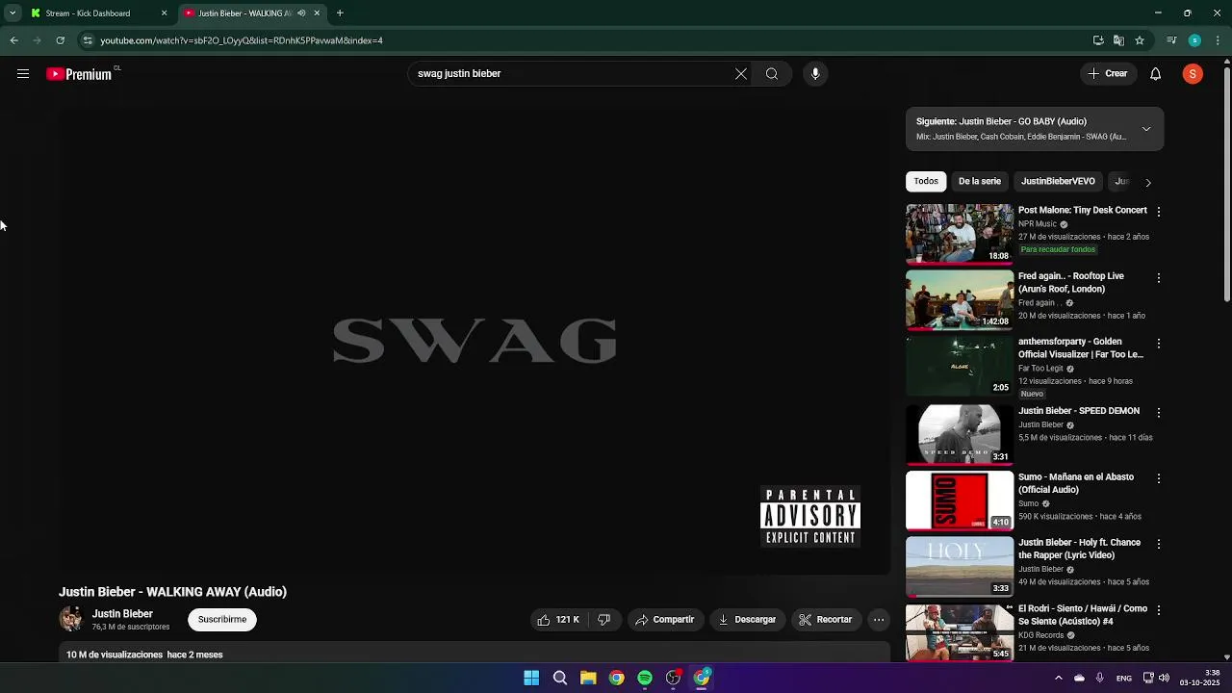Open El Rodri Siento Hawái thumbnail
The height and width of the screenshot is (693, 1232).
tap(960, 631)
